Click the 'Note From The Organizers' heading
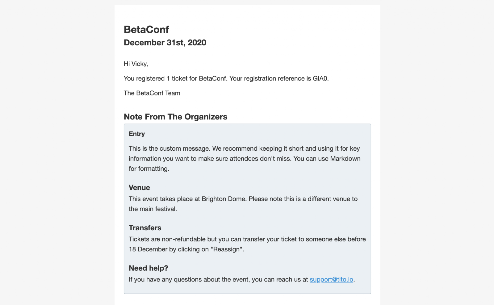Screen dimensions: 494x305 tap(175, 117)
